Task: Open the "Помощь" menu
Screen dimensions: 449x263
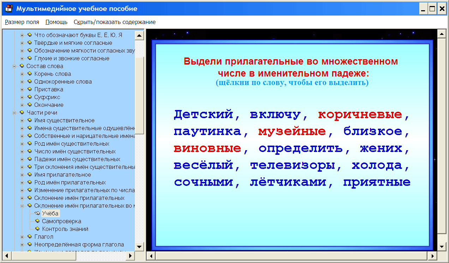Action: click(x=56, y=22)
